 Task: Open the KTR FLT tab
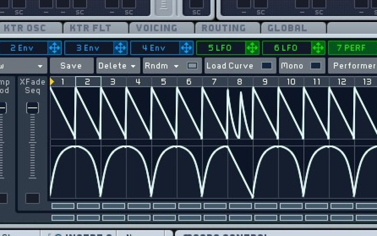tap(90, 28)
